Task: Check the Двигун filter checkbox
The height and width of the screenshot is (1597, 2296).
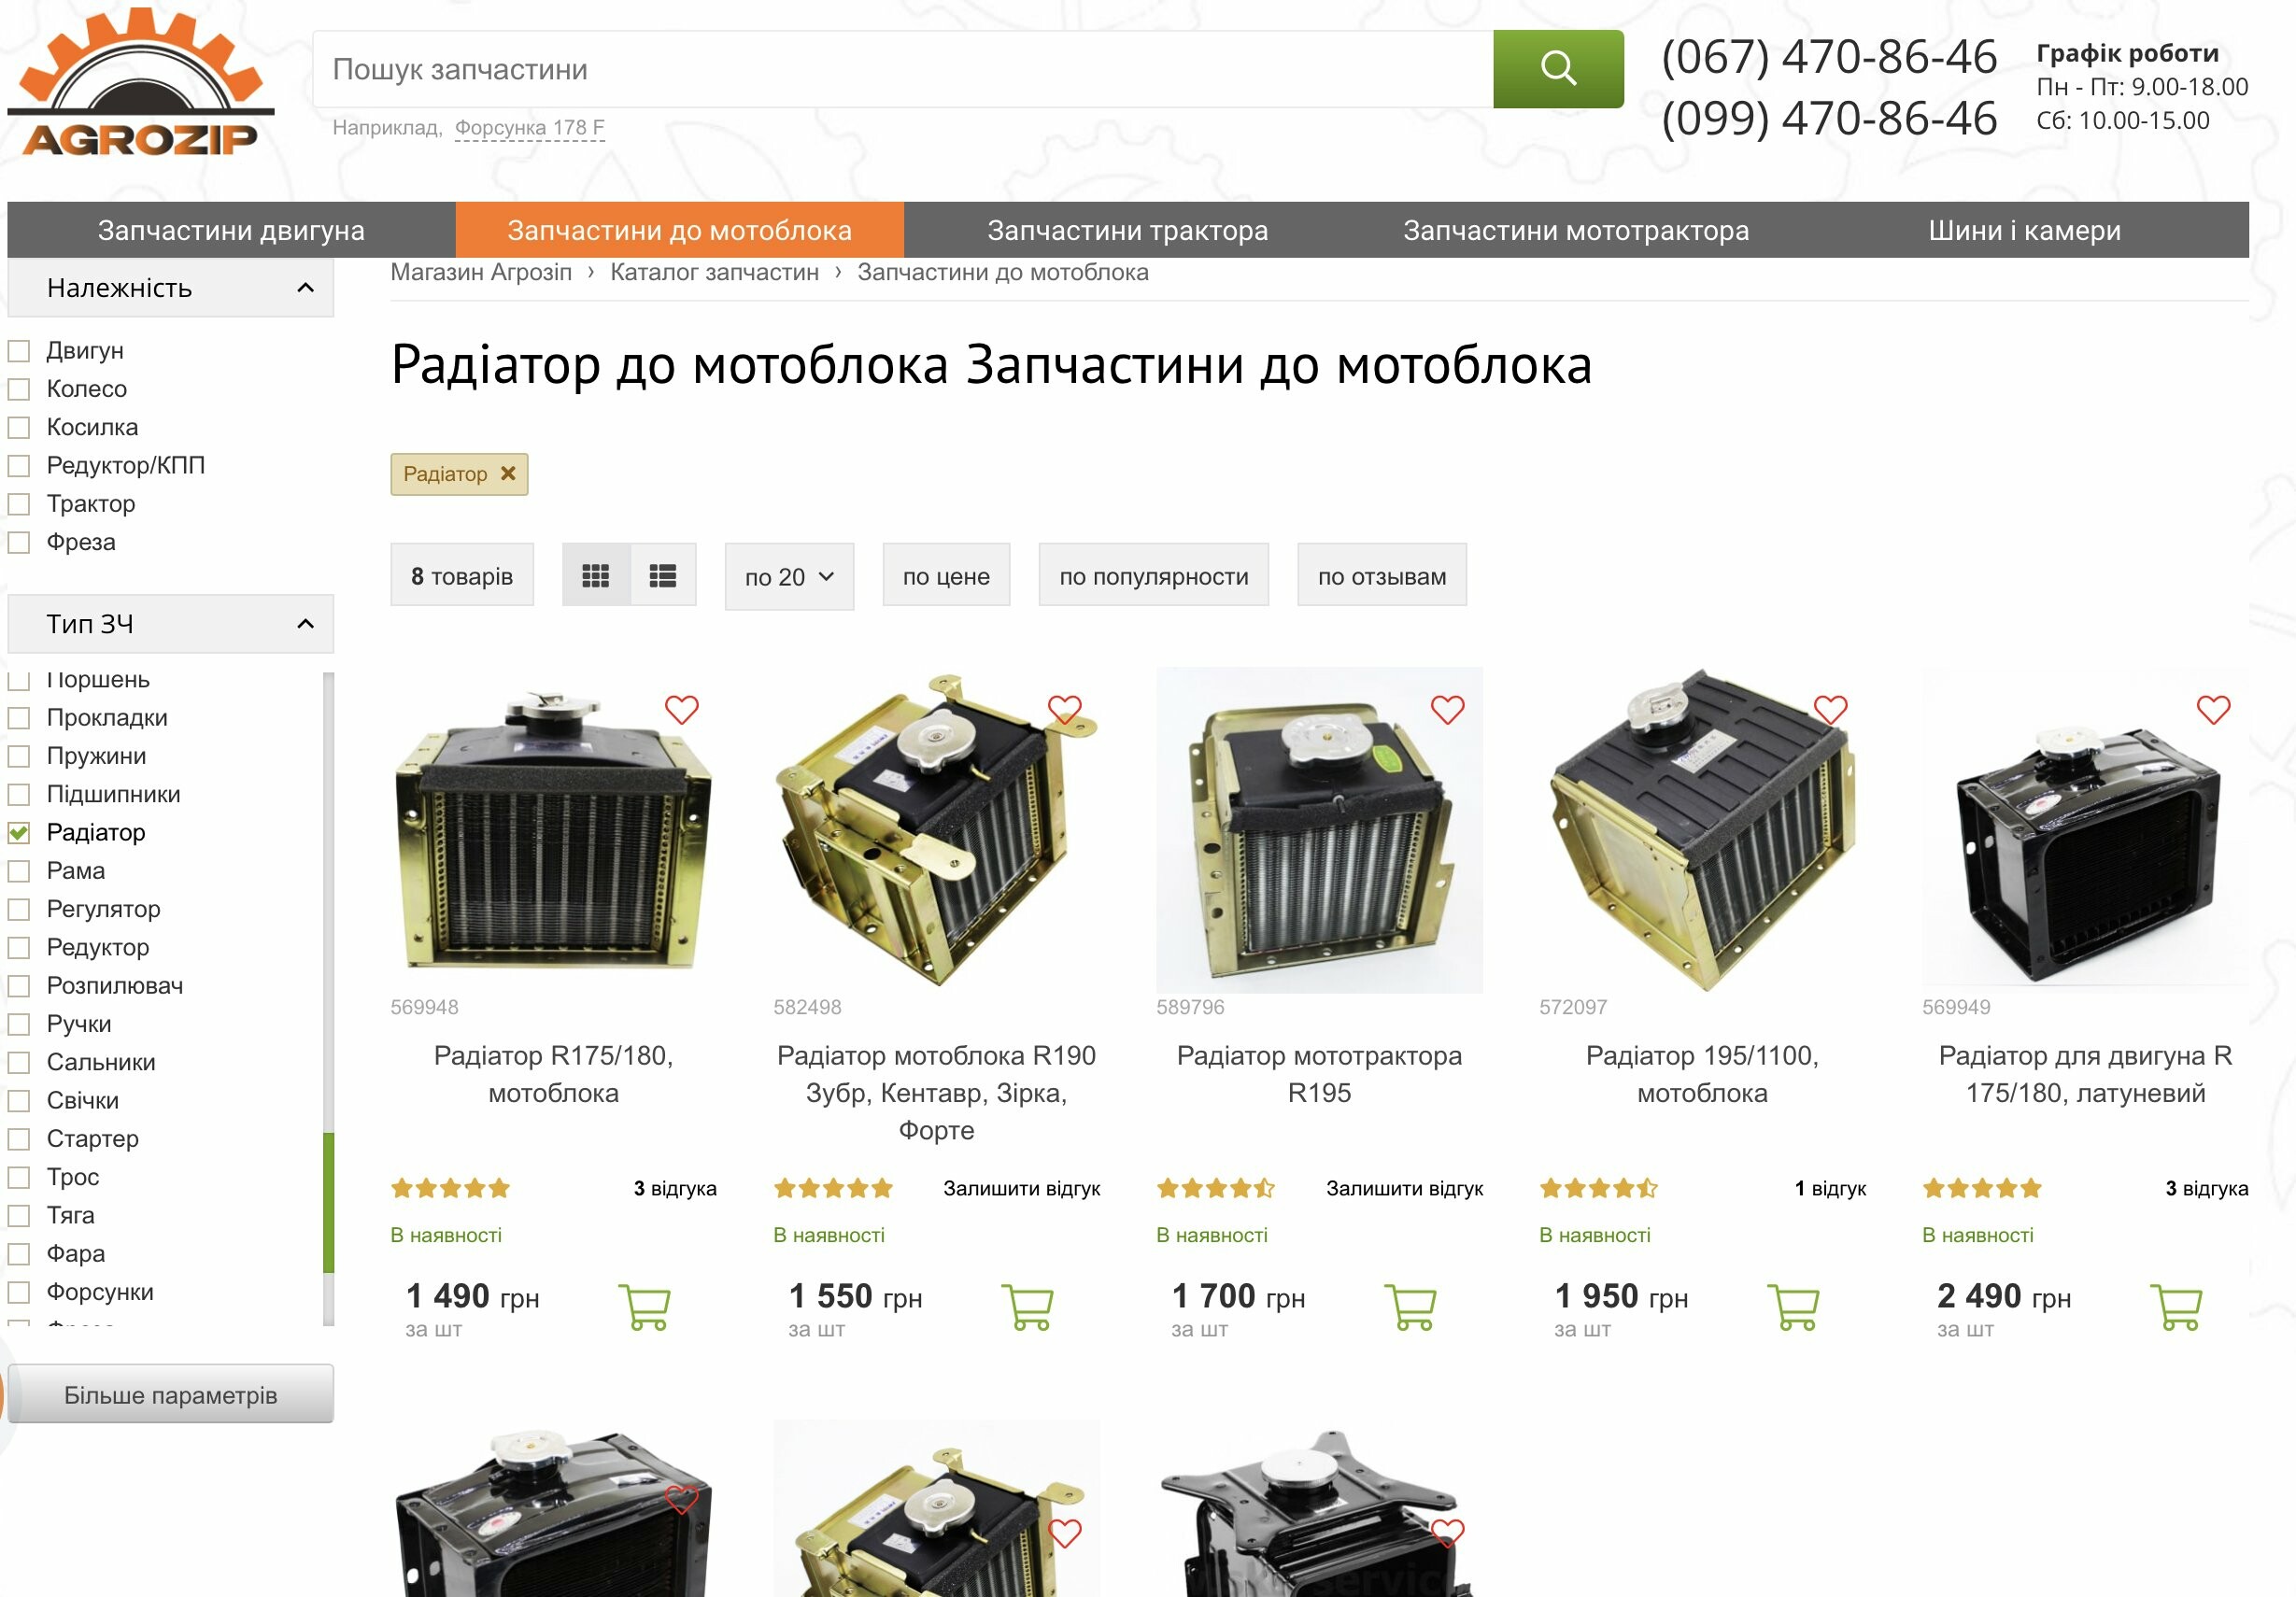Action: point(19,351)
